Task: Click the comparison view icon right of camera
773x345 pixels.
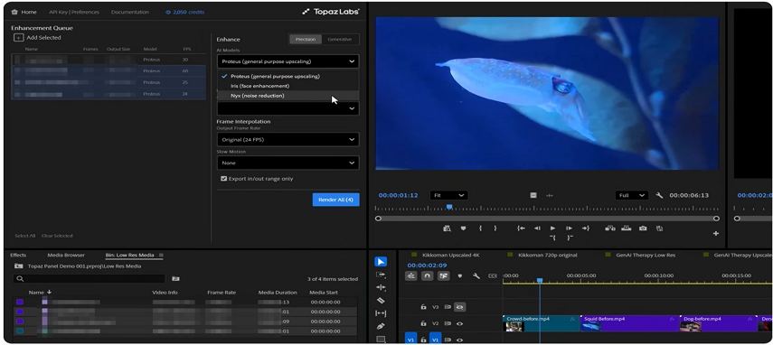Action: pos(660,228)
